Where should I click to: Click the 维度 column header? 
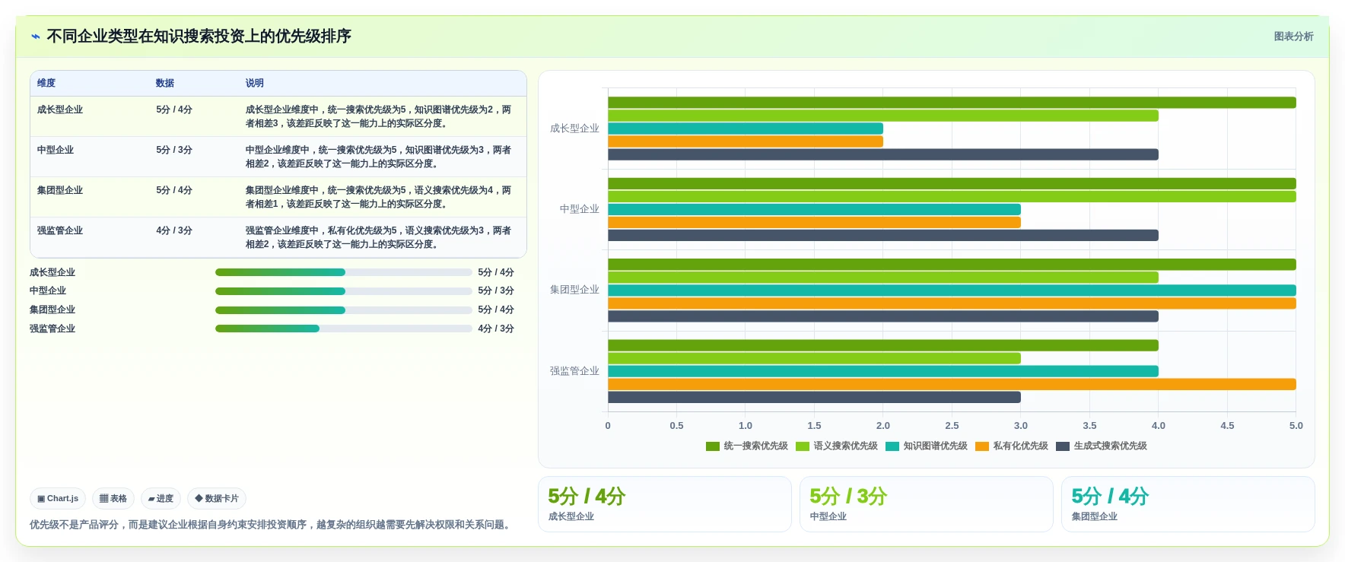(46, 84)
